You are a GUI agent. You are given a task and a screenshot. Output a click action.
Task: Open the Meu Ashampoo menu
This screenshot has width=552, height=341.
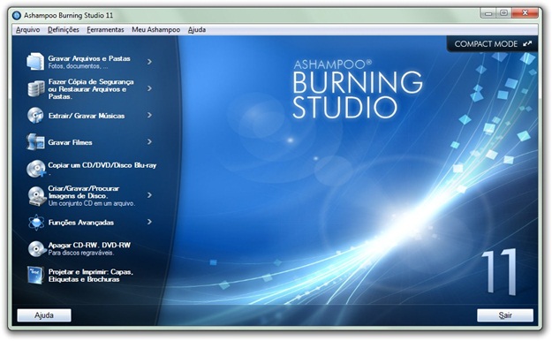click(x=156, y=30)
